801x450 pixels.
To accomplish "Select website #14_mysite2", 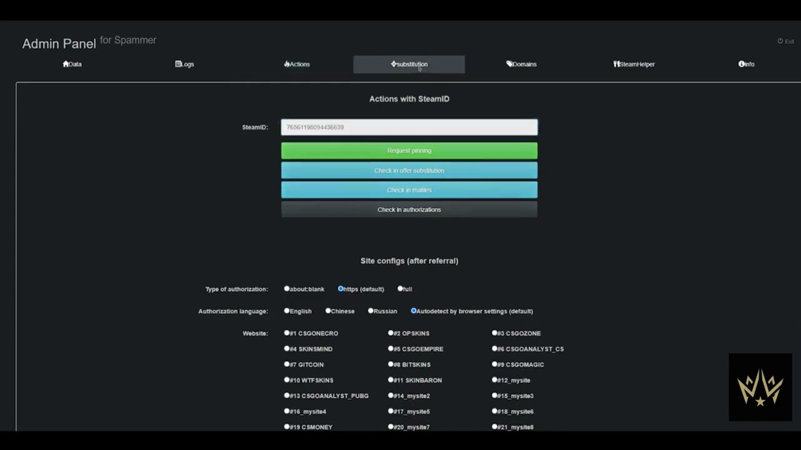I will (390, 396).
